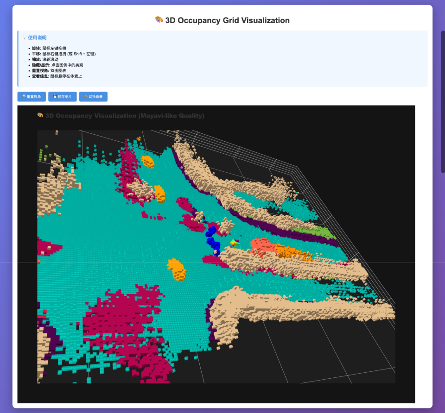The width and height of the screenshot is (445, 413).
Task: Pick the orange voxel blob on the lower teal road
Action: coord(178,269)
